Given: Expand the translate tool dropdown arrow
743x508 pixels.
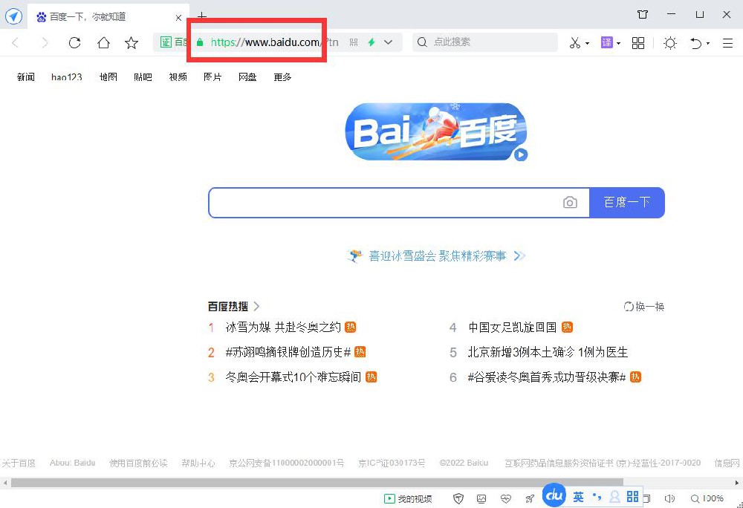Looking at the screenshot, I should (617, 42).
